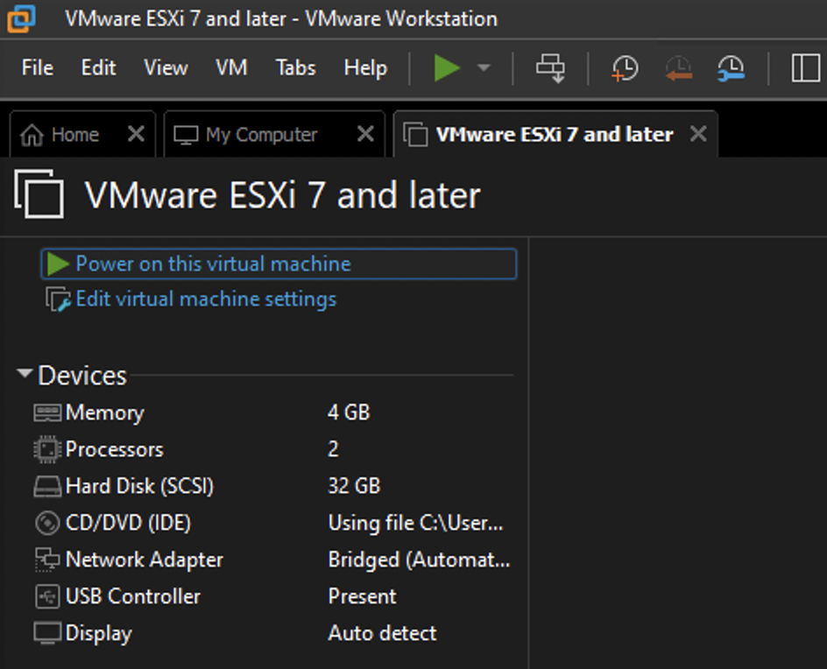Switch to the My Computer tab
Viewport: 827px width, 669px height.
coord(274,135)
